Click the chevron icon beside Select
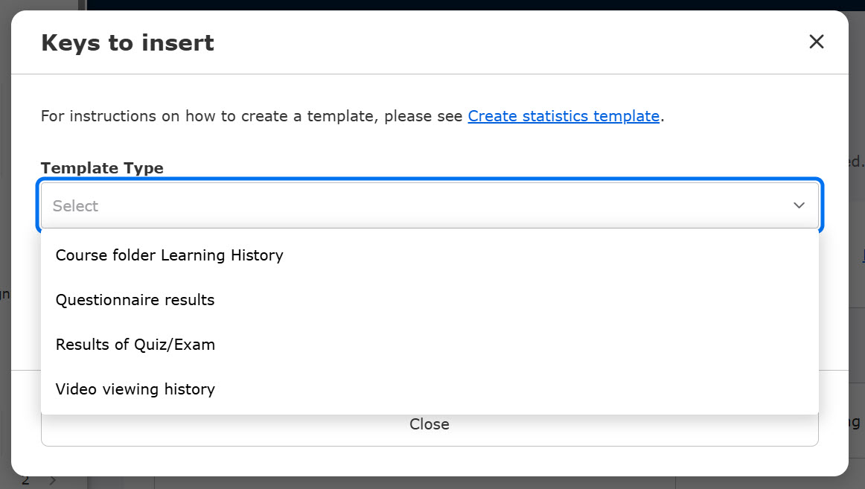865x489 pixels. [799, 205]
